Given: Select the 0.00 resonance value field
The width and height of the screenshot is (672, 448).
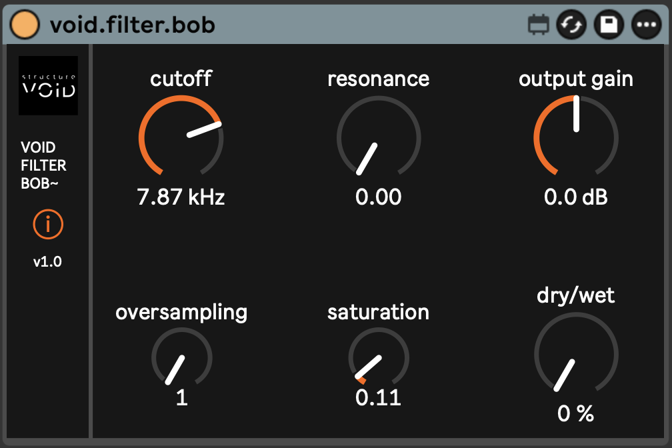Looking at the screenshot, I should click(379, 197).
